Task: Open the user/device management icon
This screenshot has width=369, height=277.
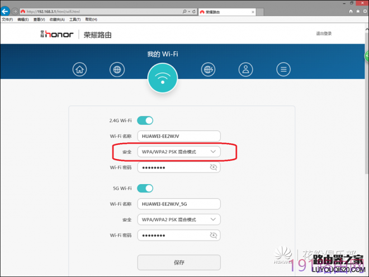Action: 245,69
